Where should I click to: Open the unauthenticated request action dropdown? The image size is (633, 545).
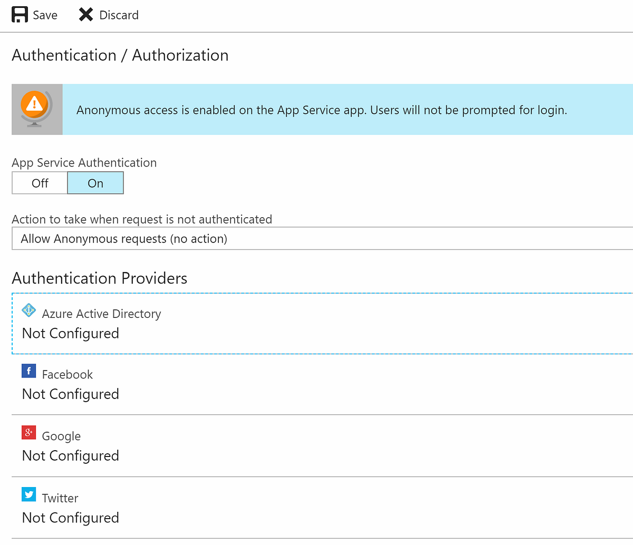point(316,238)
